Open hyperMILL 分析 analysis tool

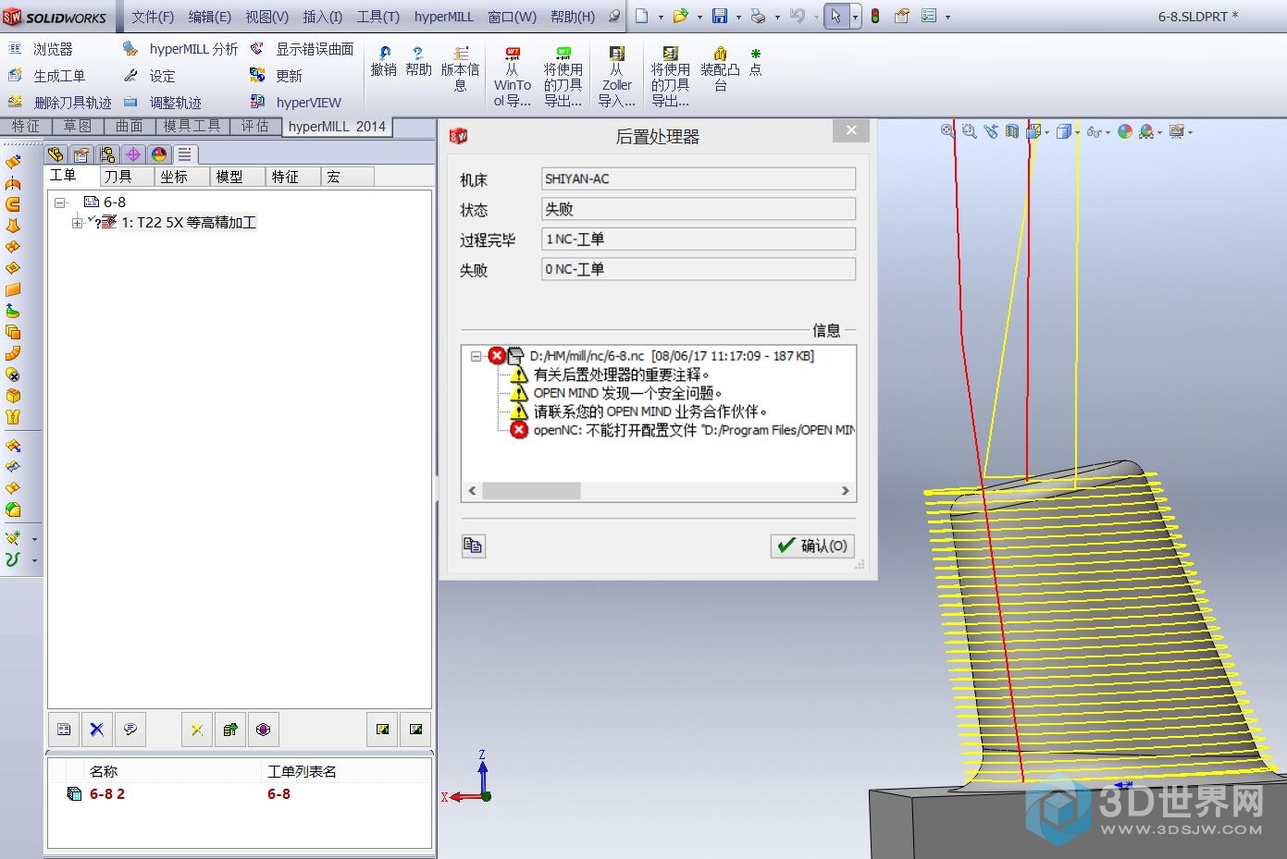coord(180,49)
